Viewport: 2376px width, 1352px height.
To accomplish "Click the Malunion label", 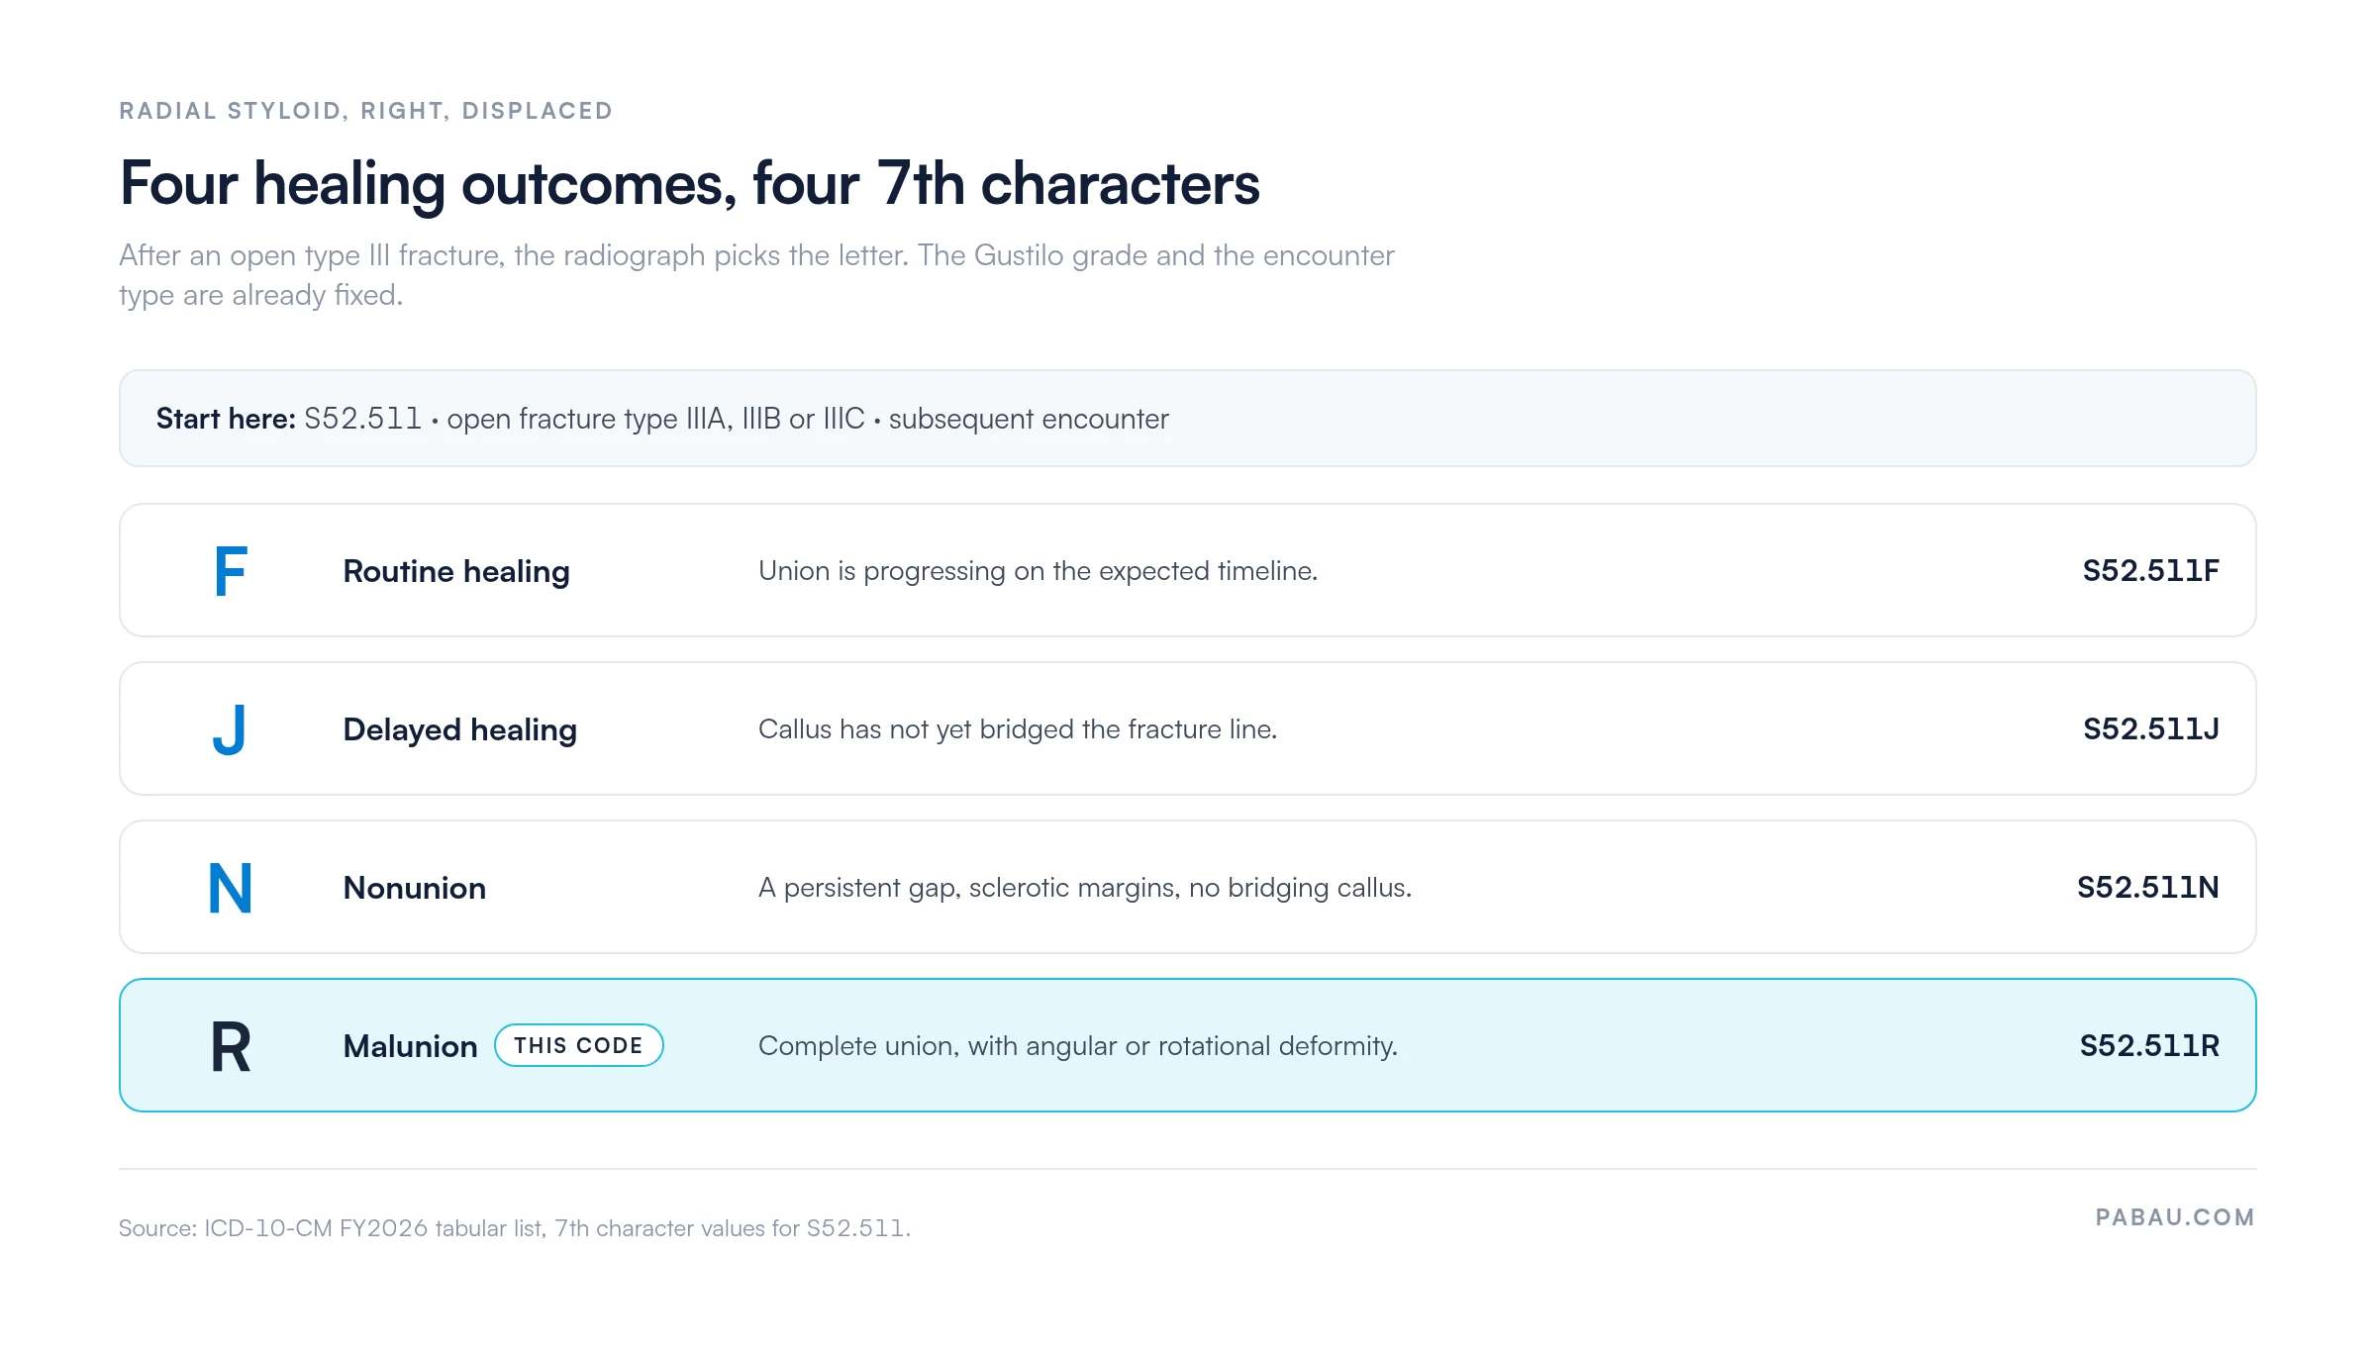I will point(410,1046).
